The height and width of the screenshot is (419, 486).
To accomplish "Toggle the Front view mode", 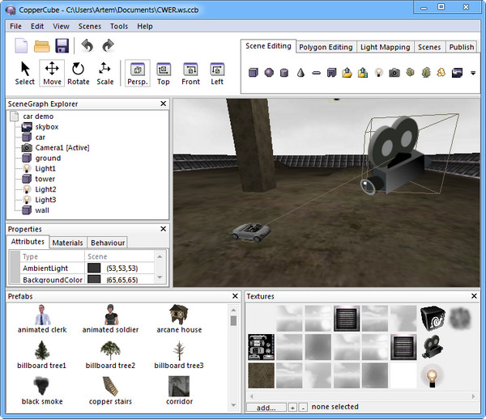I will [190, 73].
